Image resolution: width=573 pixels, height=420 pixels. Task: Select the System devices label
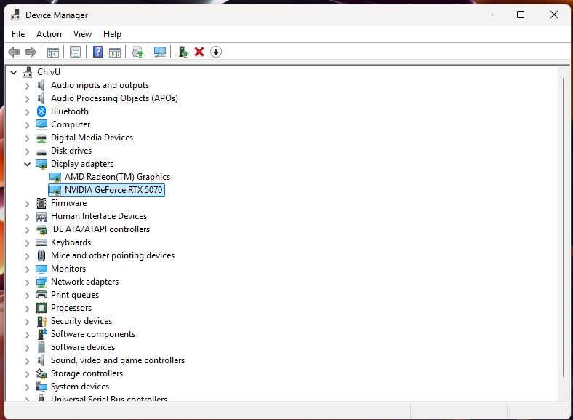click(x=80, y=387)
